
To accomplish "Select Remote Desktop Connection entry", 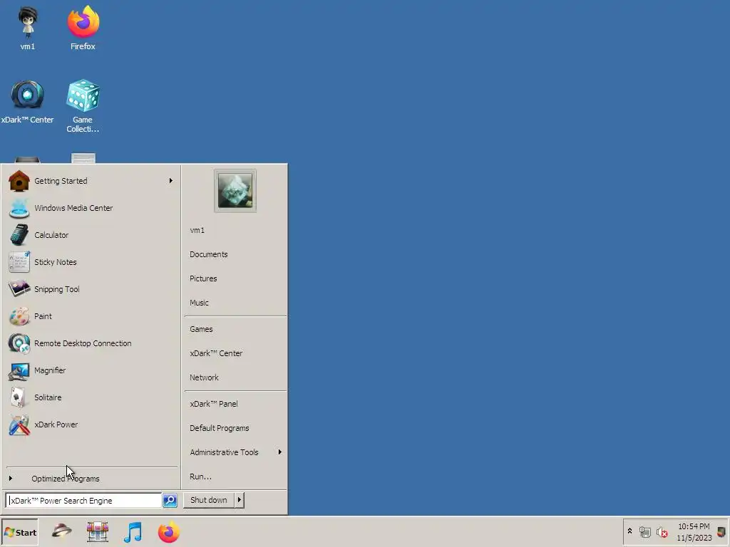I will pos(91,343).
